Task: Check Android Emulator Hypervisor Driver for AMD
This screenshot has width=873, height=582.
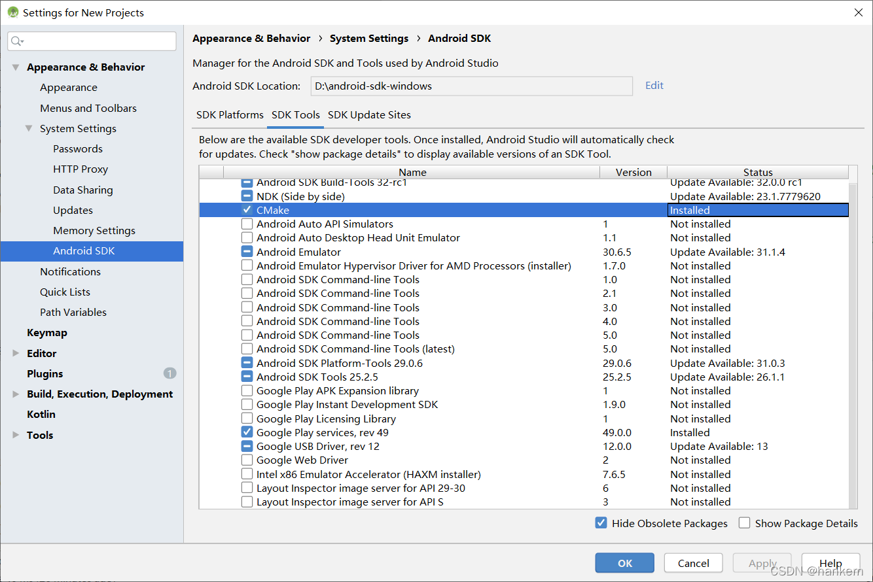Action: [247, 265]
